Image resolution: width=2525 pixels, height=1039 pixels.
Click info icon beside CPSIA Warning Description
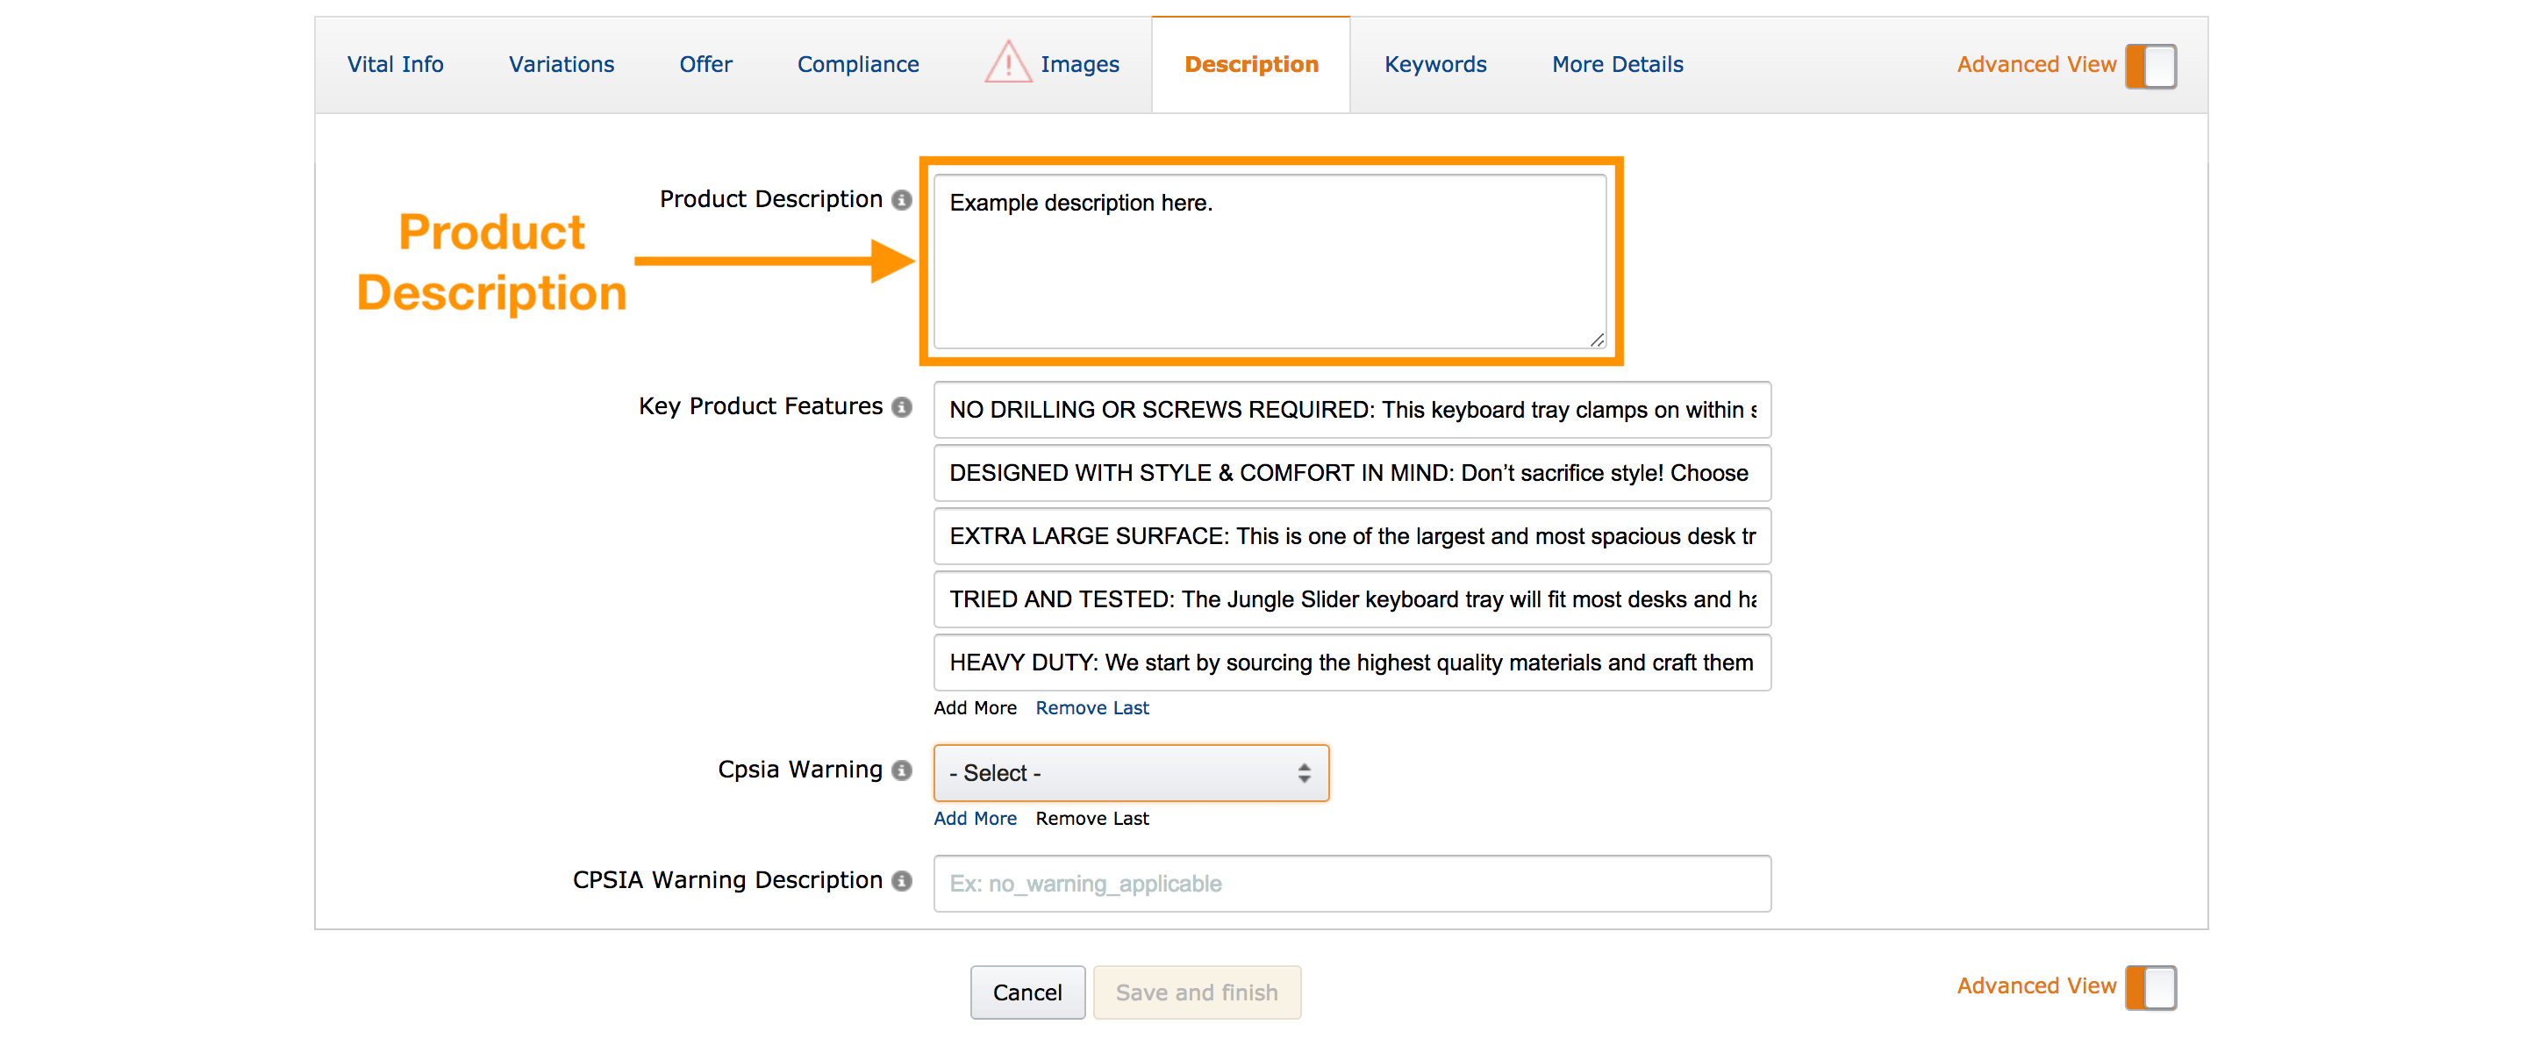click(x=901, y=881)
